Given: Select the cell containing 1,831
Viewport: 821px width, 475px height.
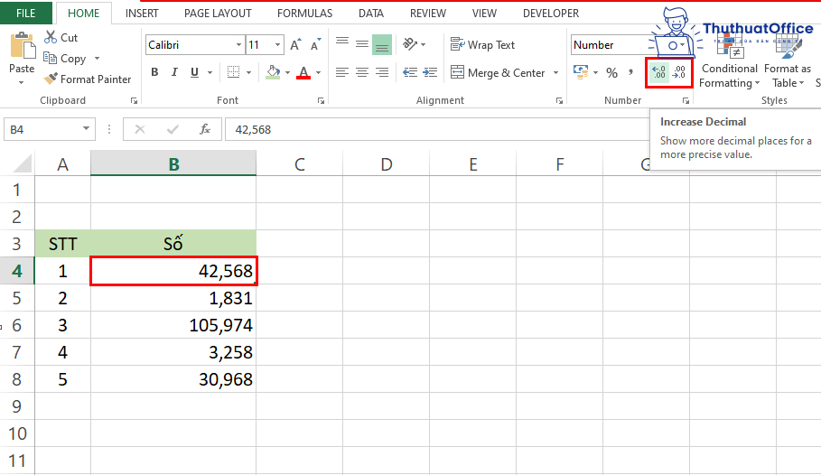Looking at the screenshot, I should coord(173,298).
